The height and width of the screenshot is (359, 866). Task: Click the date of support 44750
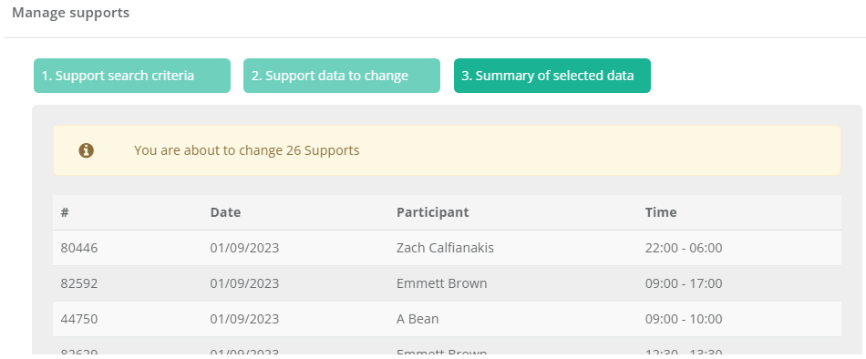point(244,319)
